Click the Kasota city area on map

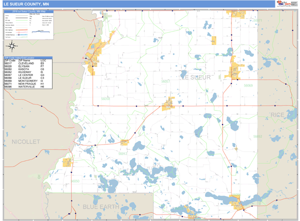click(x=66, y=162)
